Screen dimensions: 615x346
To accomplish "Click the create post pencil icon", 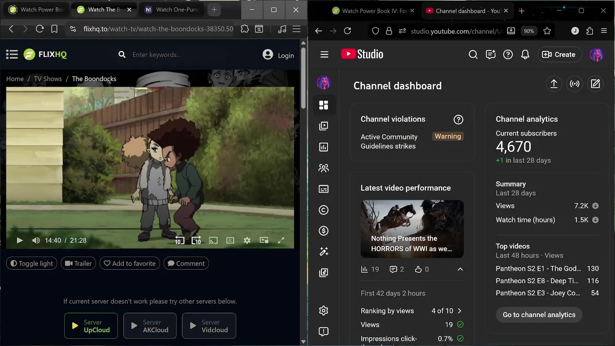I will click(x=595, y=84).
